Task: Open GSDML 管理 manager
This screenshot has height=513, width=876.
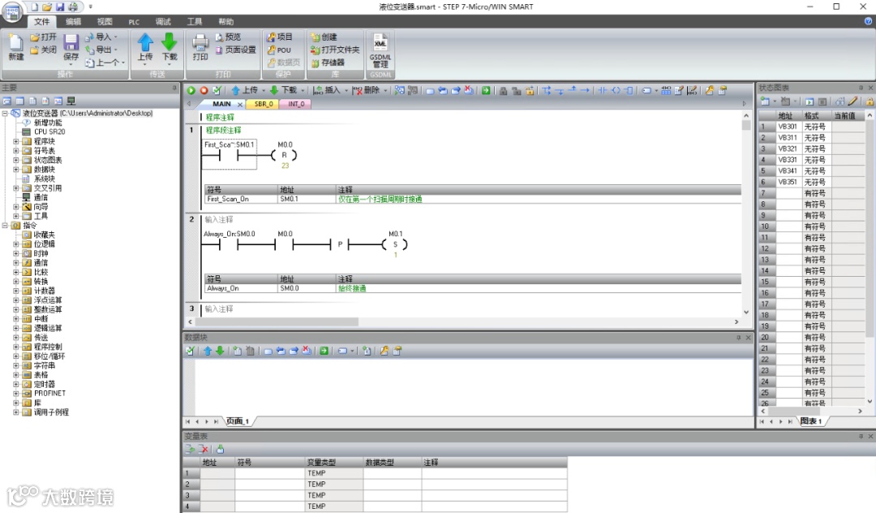Action: tap(380, 50)
